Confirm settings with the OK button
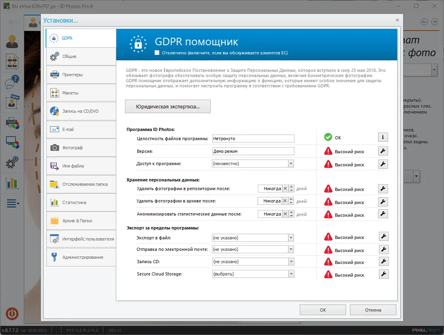The height and width of the screenshot is (335, 444). coord(323,310)
